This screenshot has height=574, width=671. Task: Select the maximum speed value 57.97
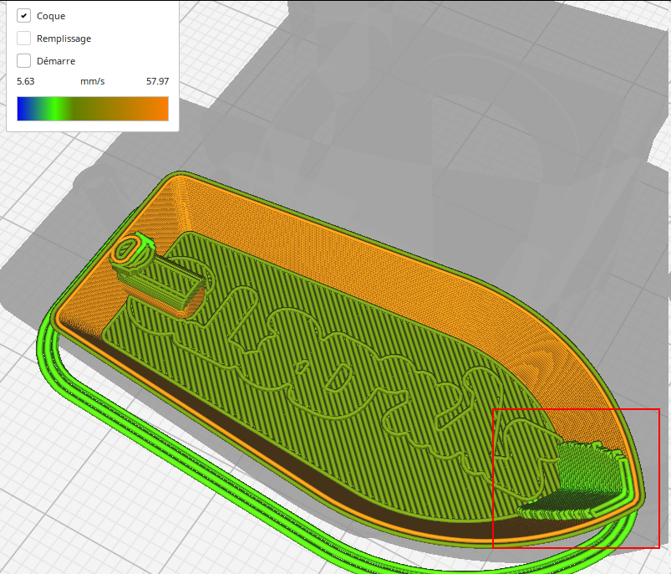pos(157,81)
